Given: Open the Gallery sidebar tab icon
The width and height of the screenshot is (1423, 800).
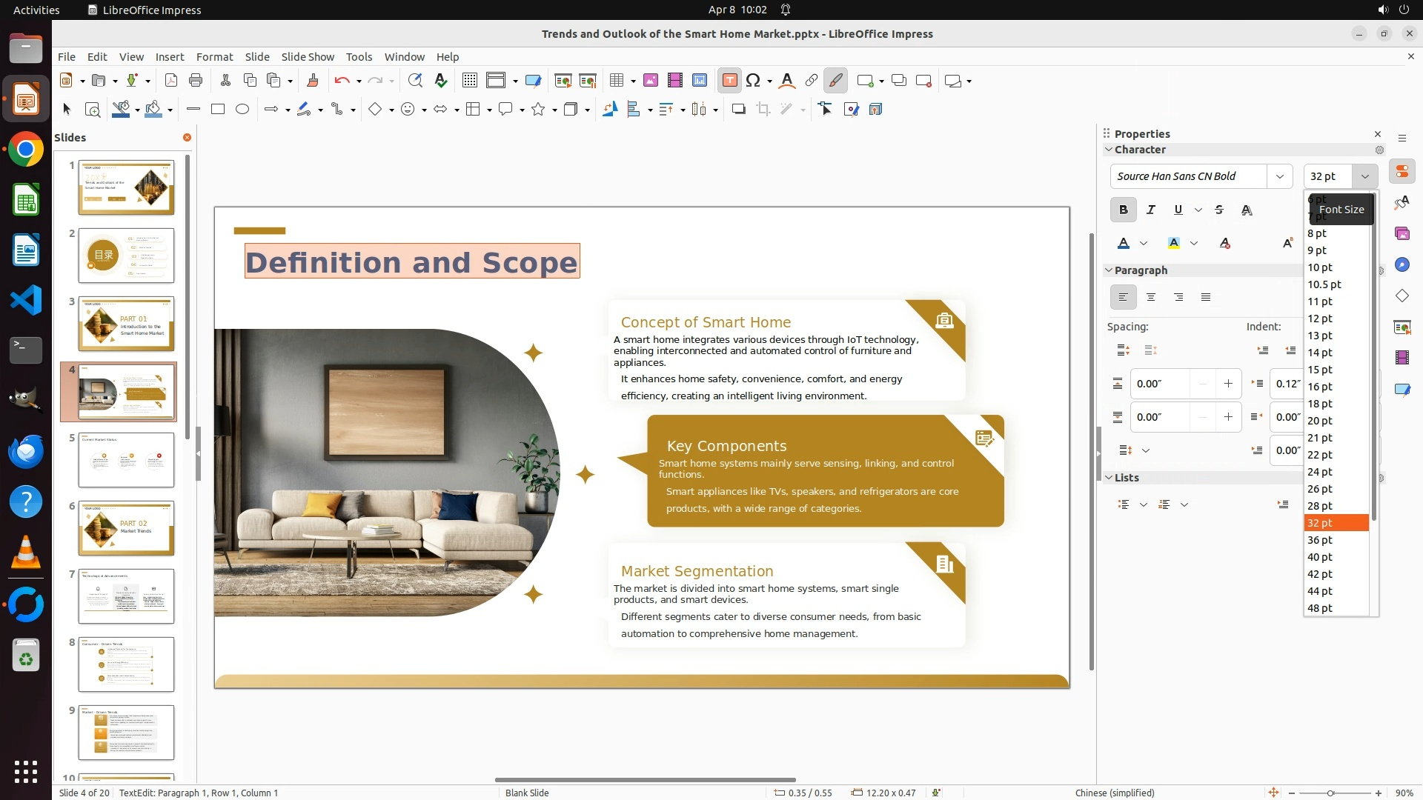Looking at the screenshot, I should [1402, 234].
